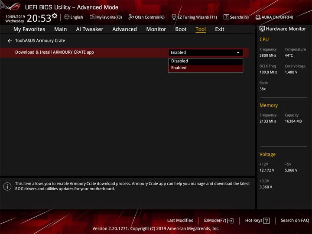Click BCLK Freq value 100.0 MHz

[268, 72]
